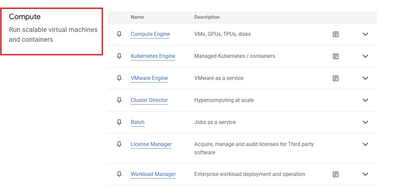Open the Compute Engine link
The image size is (395, 195).
pyautogui.click(x=150, y=34)
